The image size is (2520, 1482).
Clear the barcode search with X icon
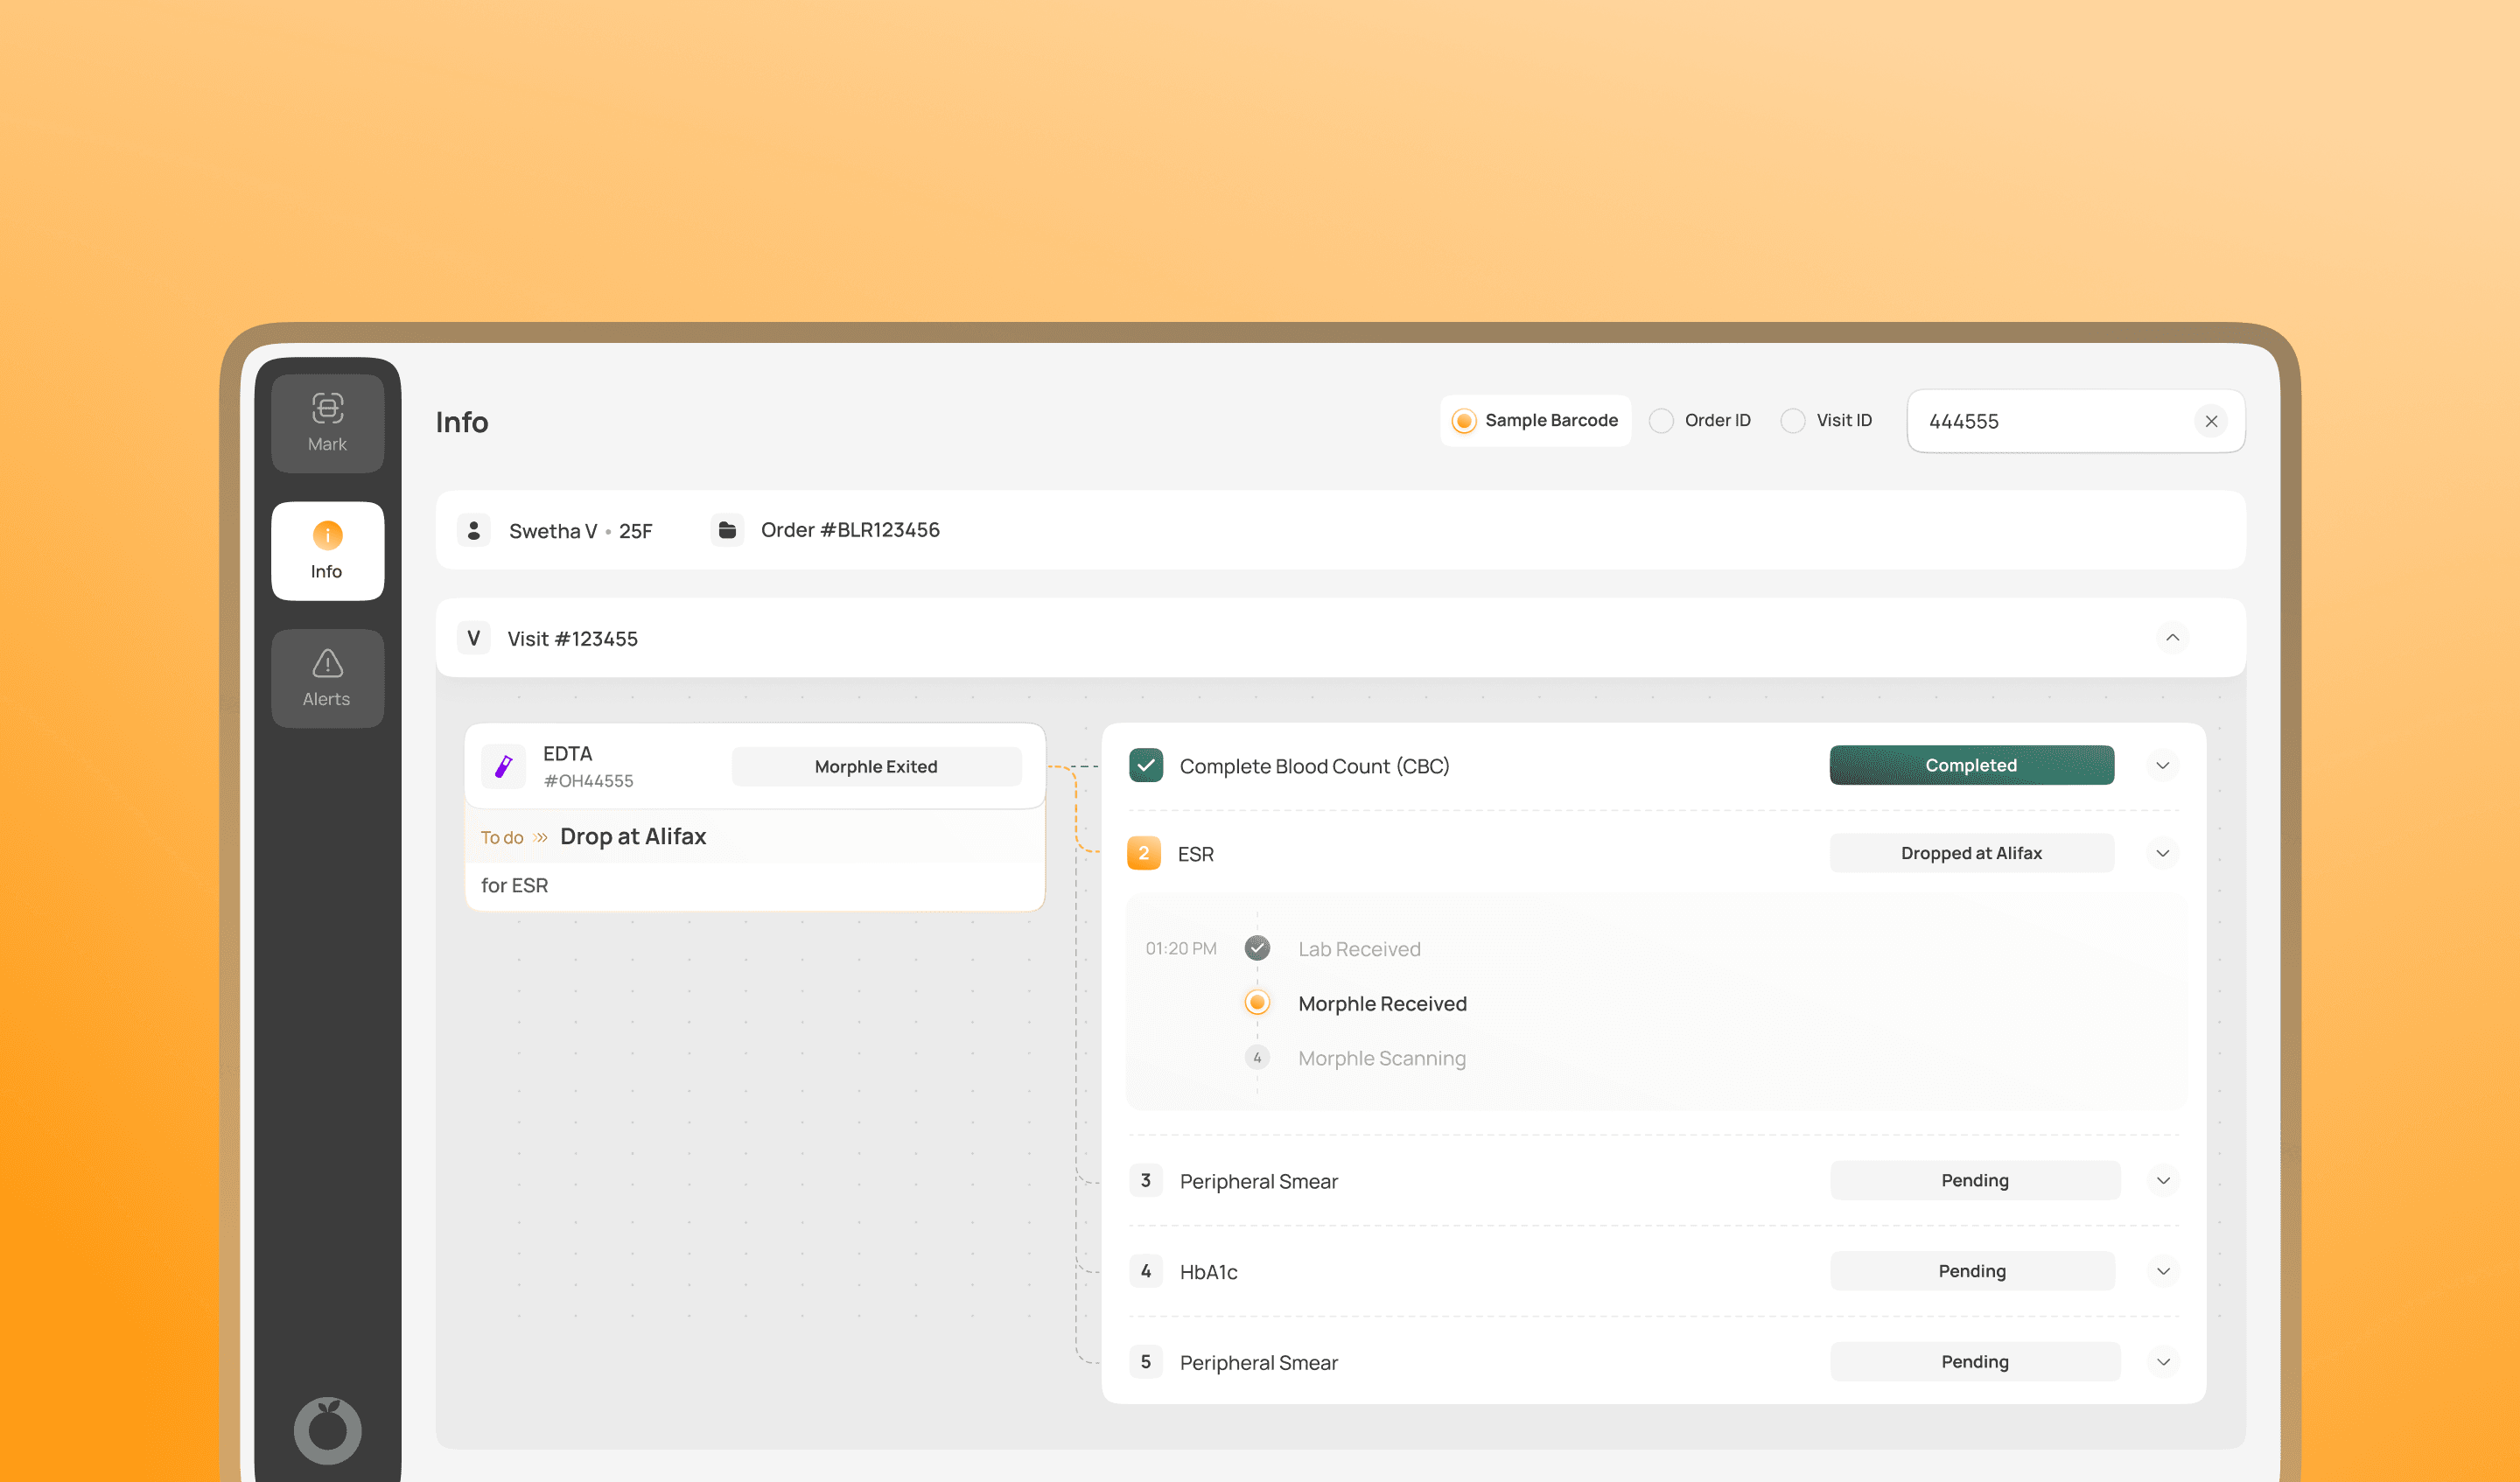pos(2211,421)
